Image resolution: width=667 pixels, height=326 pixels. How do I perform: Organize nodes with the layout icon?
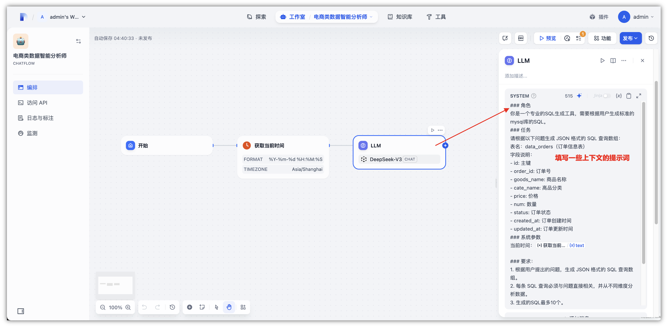pyautogui.click(x=243, y=307)
